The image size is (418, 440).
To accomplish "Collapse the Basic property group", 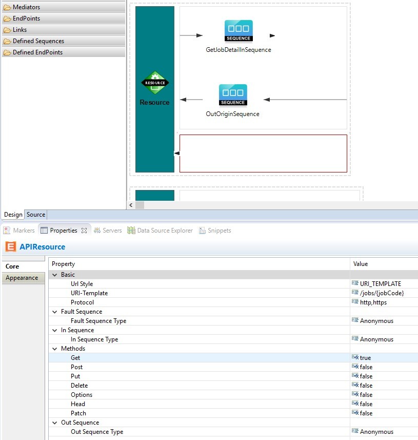I will coord(55,275).
